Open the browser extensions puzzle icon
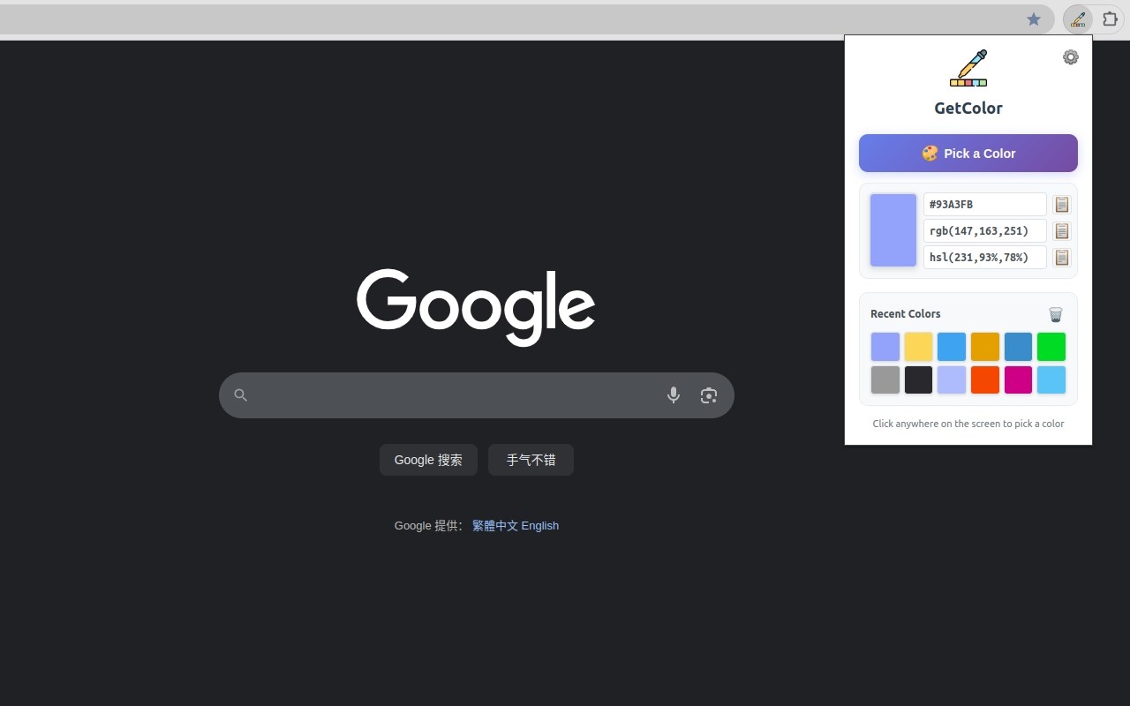1130x706 pixels. 1110,19
